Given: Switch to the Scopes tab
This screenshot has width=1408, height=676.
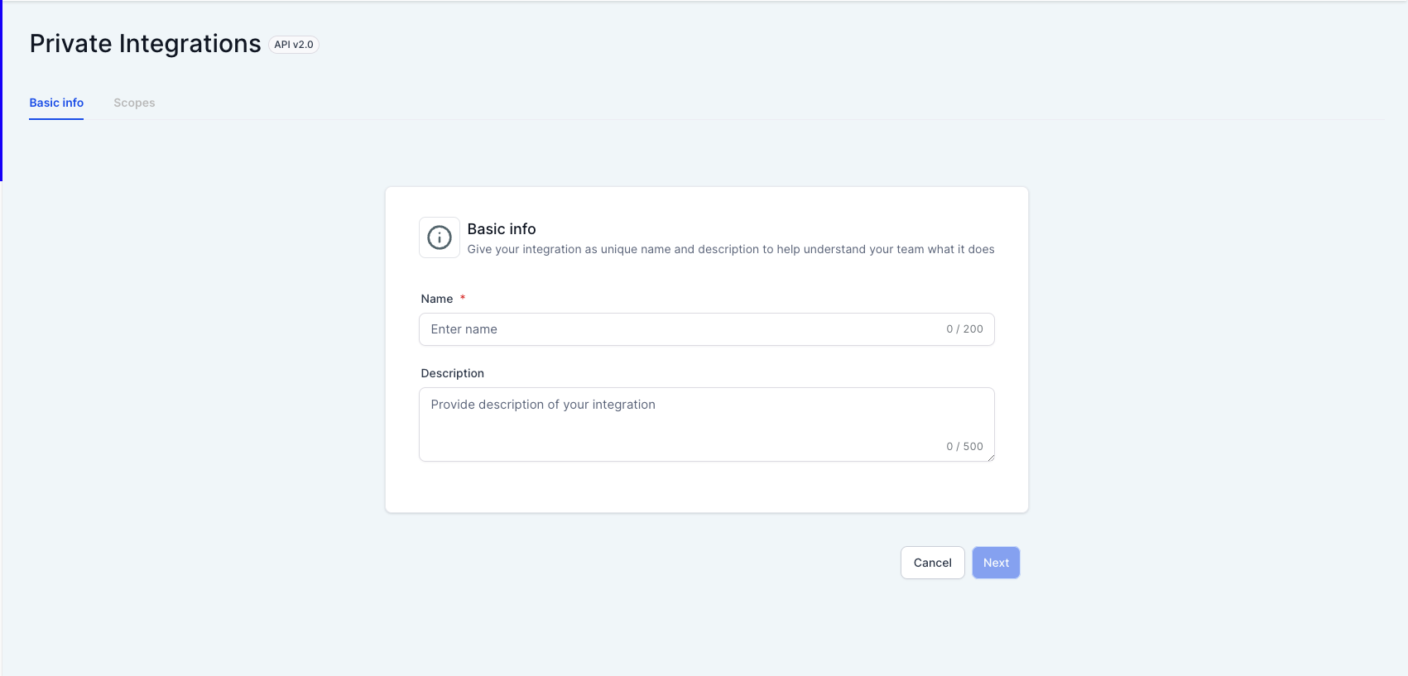Looking at the screenshot, I should pyautogui.click(x=134, y=103).
